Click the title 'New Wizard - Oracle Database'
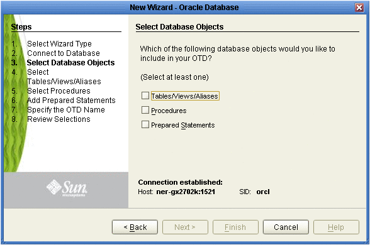 184,8
